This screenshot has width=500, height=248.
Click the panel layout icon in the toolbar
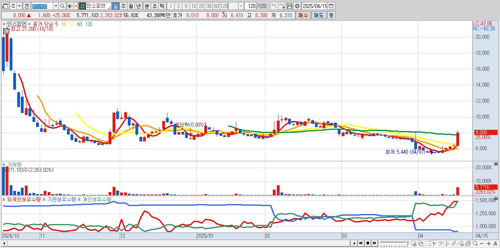(6, 6)
